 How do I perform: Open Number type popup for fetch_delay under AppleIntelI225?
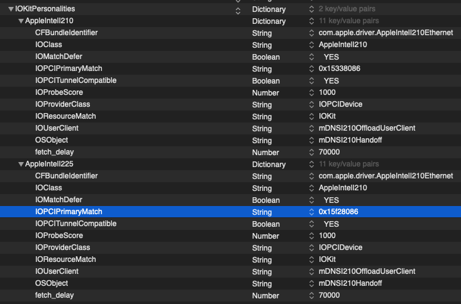click(311, 295)
